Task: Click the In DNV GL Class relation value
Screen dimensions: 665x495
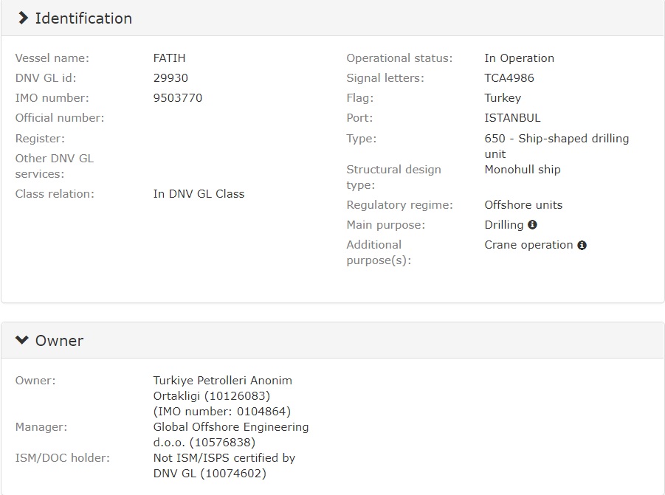Action: click(199, 194)
